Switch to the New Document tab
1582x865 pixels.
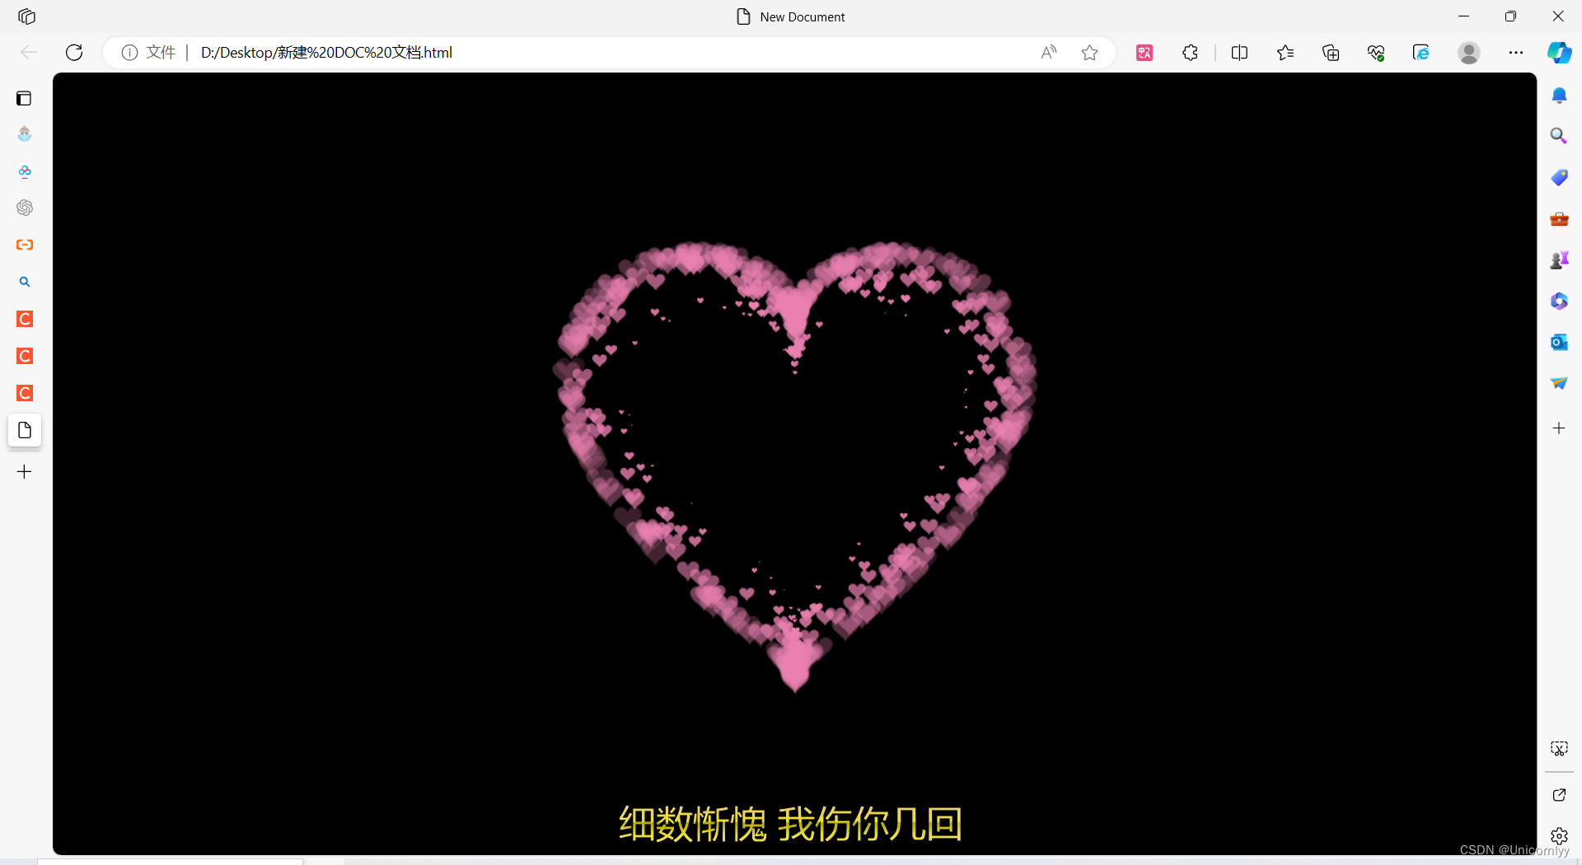[x=24, y=429]
